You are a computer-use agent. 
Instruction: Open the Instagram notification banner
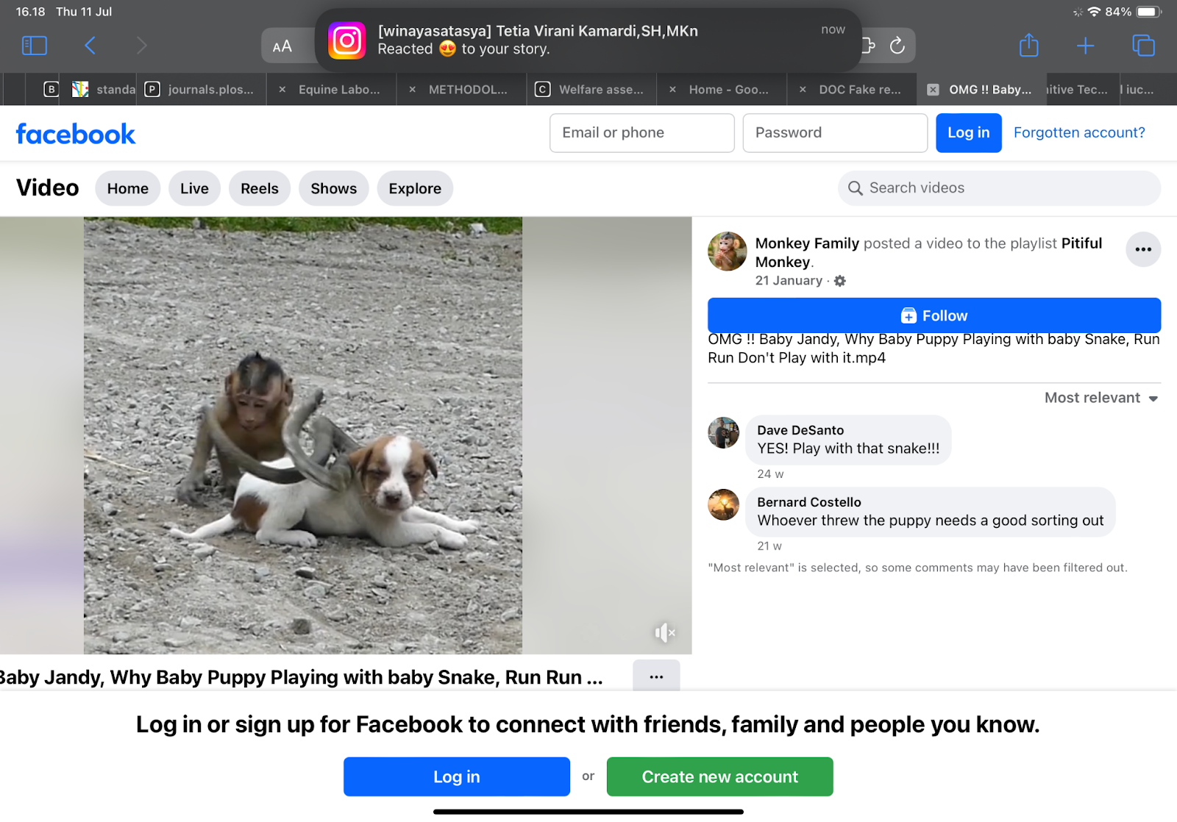(587, 40)
